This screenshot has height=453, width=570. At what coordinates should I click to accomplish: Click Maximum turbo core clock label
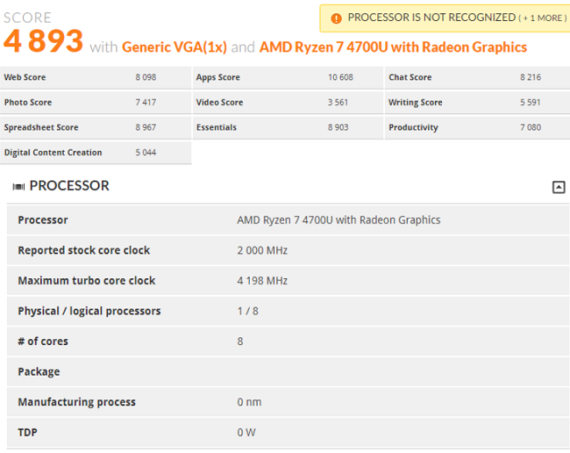pyautogui.click(x=87, y=281)
